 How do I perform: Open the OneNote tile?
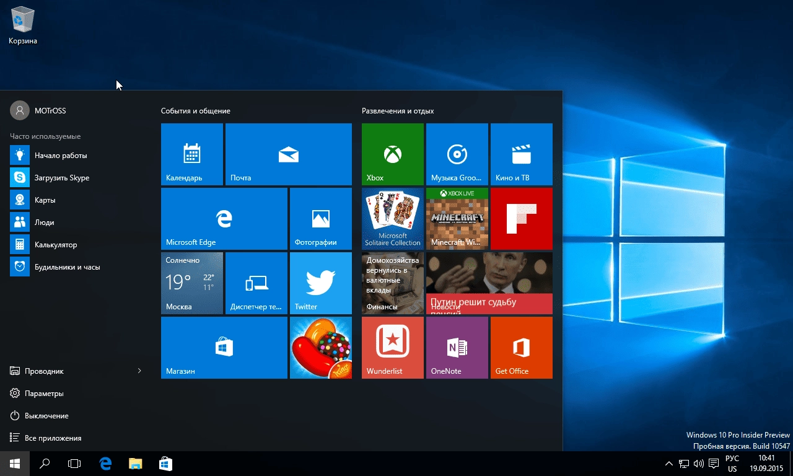tap(457, 348)
